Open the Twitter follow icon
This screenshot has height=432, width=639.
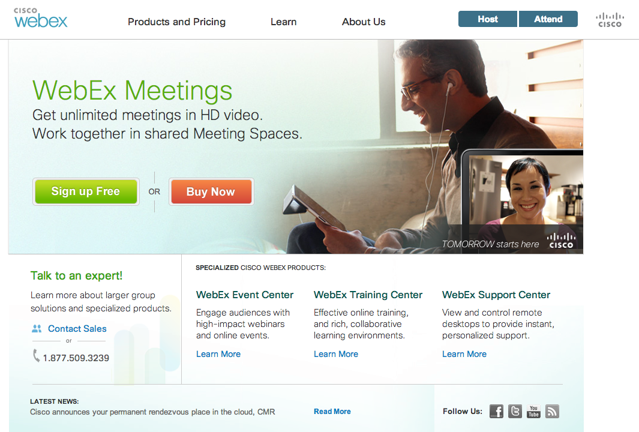pyautogui.click(x=515, y=411)
